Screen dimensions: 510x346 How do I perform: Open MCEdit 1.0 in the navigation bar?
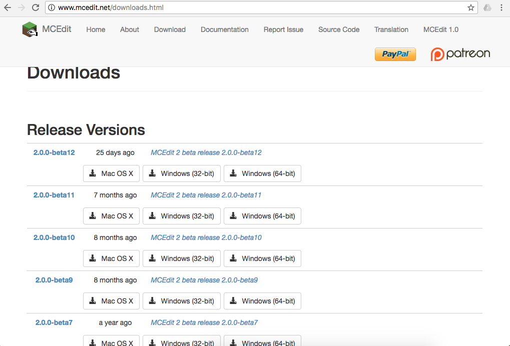(x=441, y=29)
